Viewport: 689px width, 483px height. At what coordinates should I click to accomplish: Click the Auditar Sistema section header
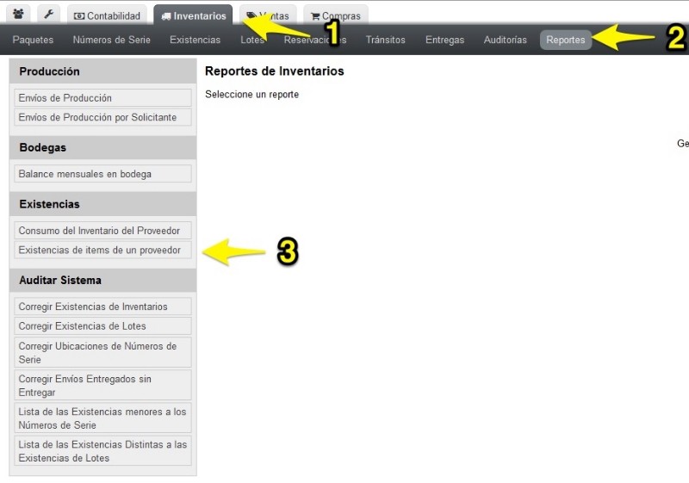[102, 280]
